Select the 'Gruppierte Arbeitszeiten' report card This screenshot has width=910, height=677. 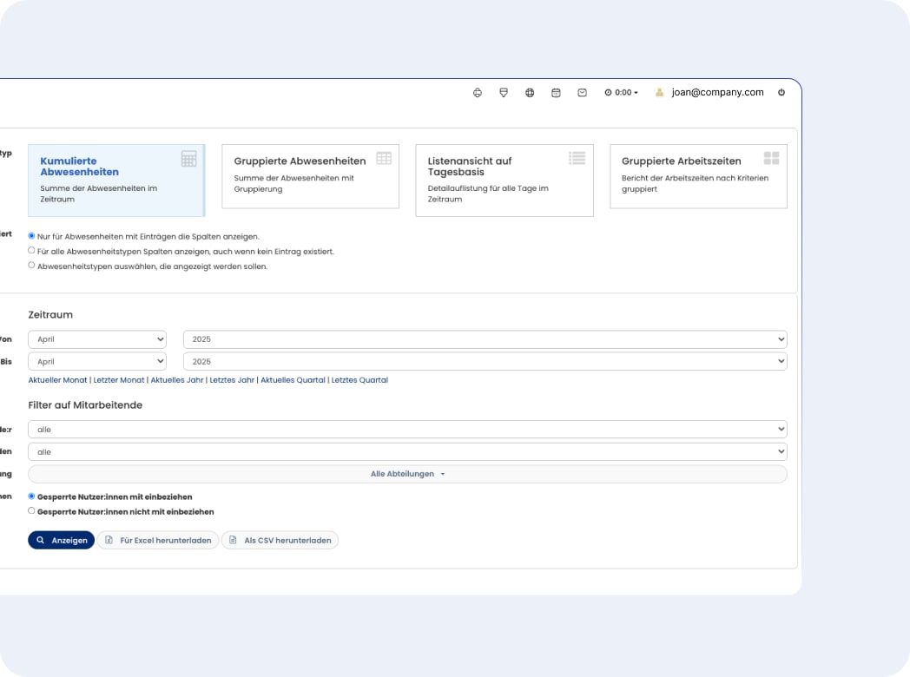coord(698,176)
